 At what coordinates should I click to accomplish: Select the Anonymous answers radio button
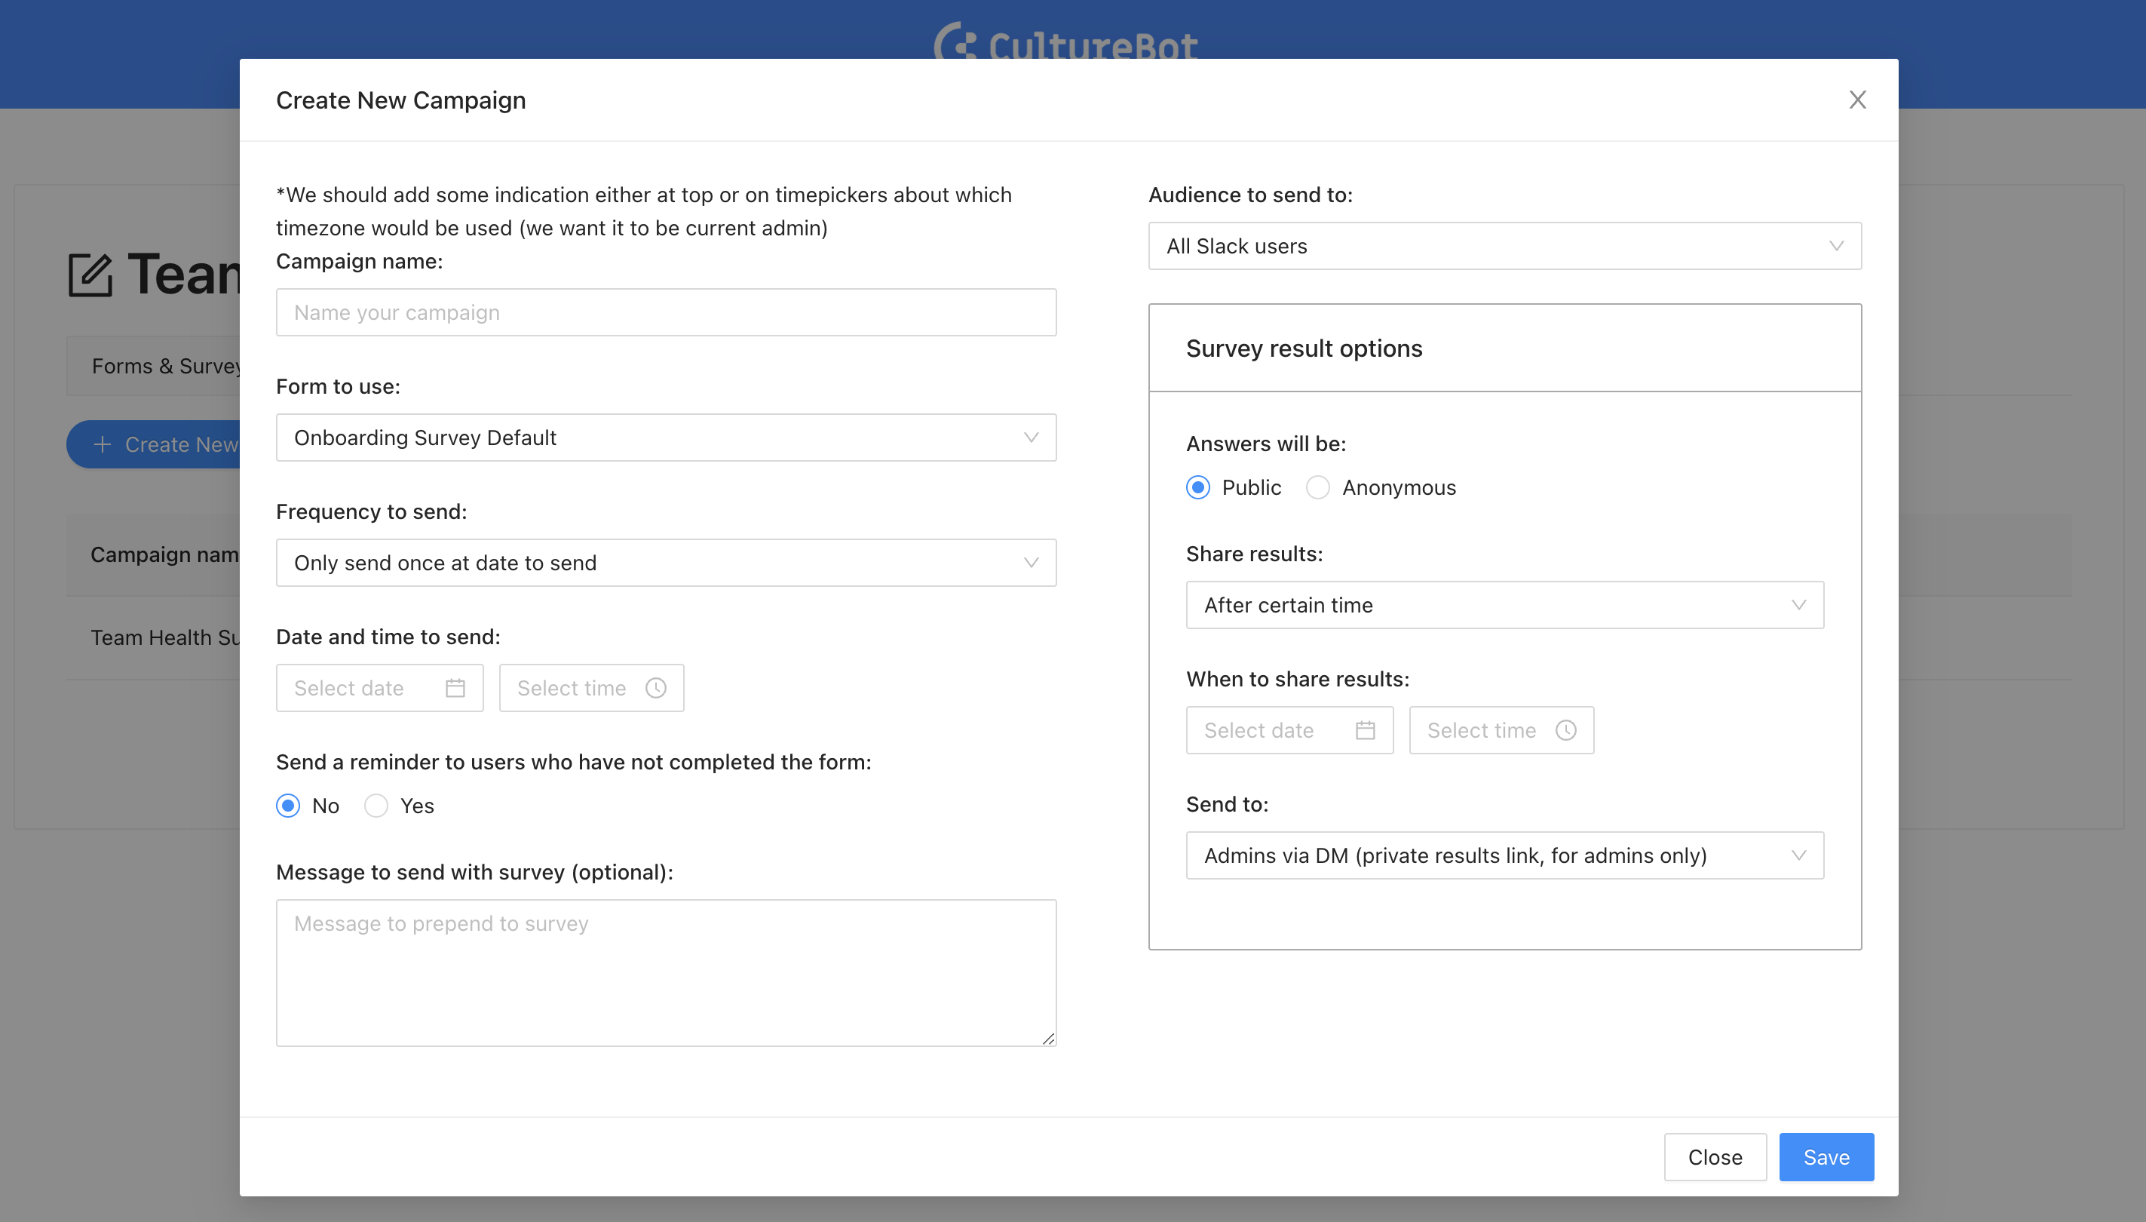1318,487
